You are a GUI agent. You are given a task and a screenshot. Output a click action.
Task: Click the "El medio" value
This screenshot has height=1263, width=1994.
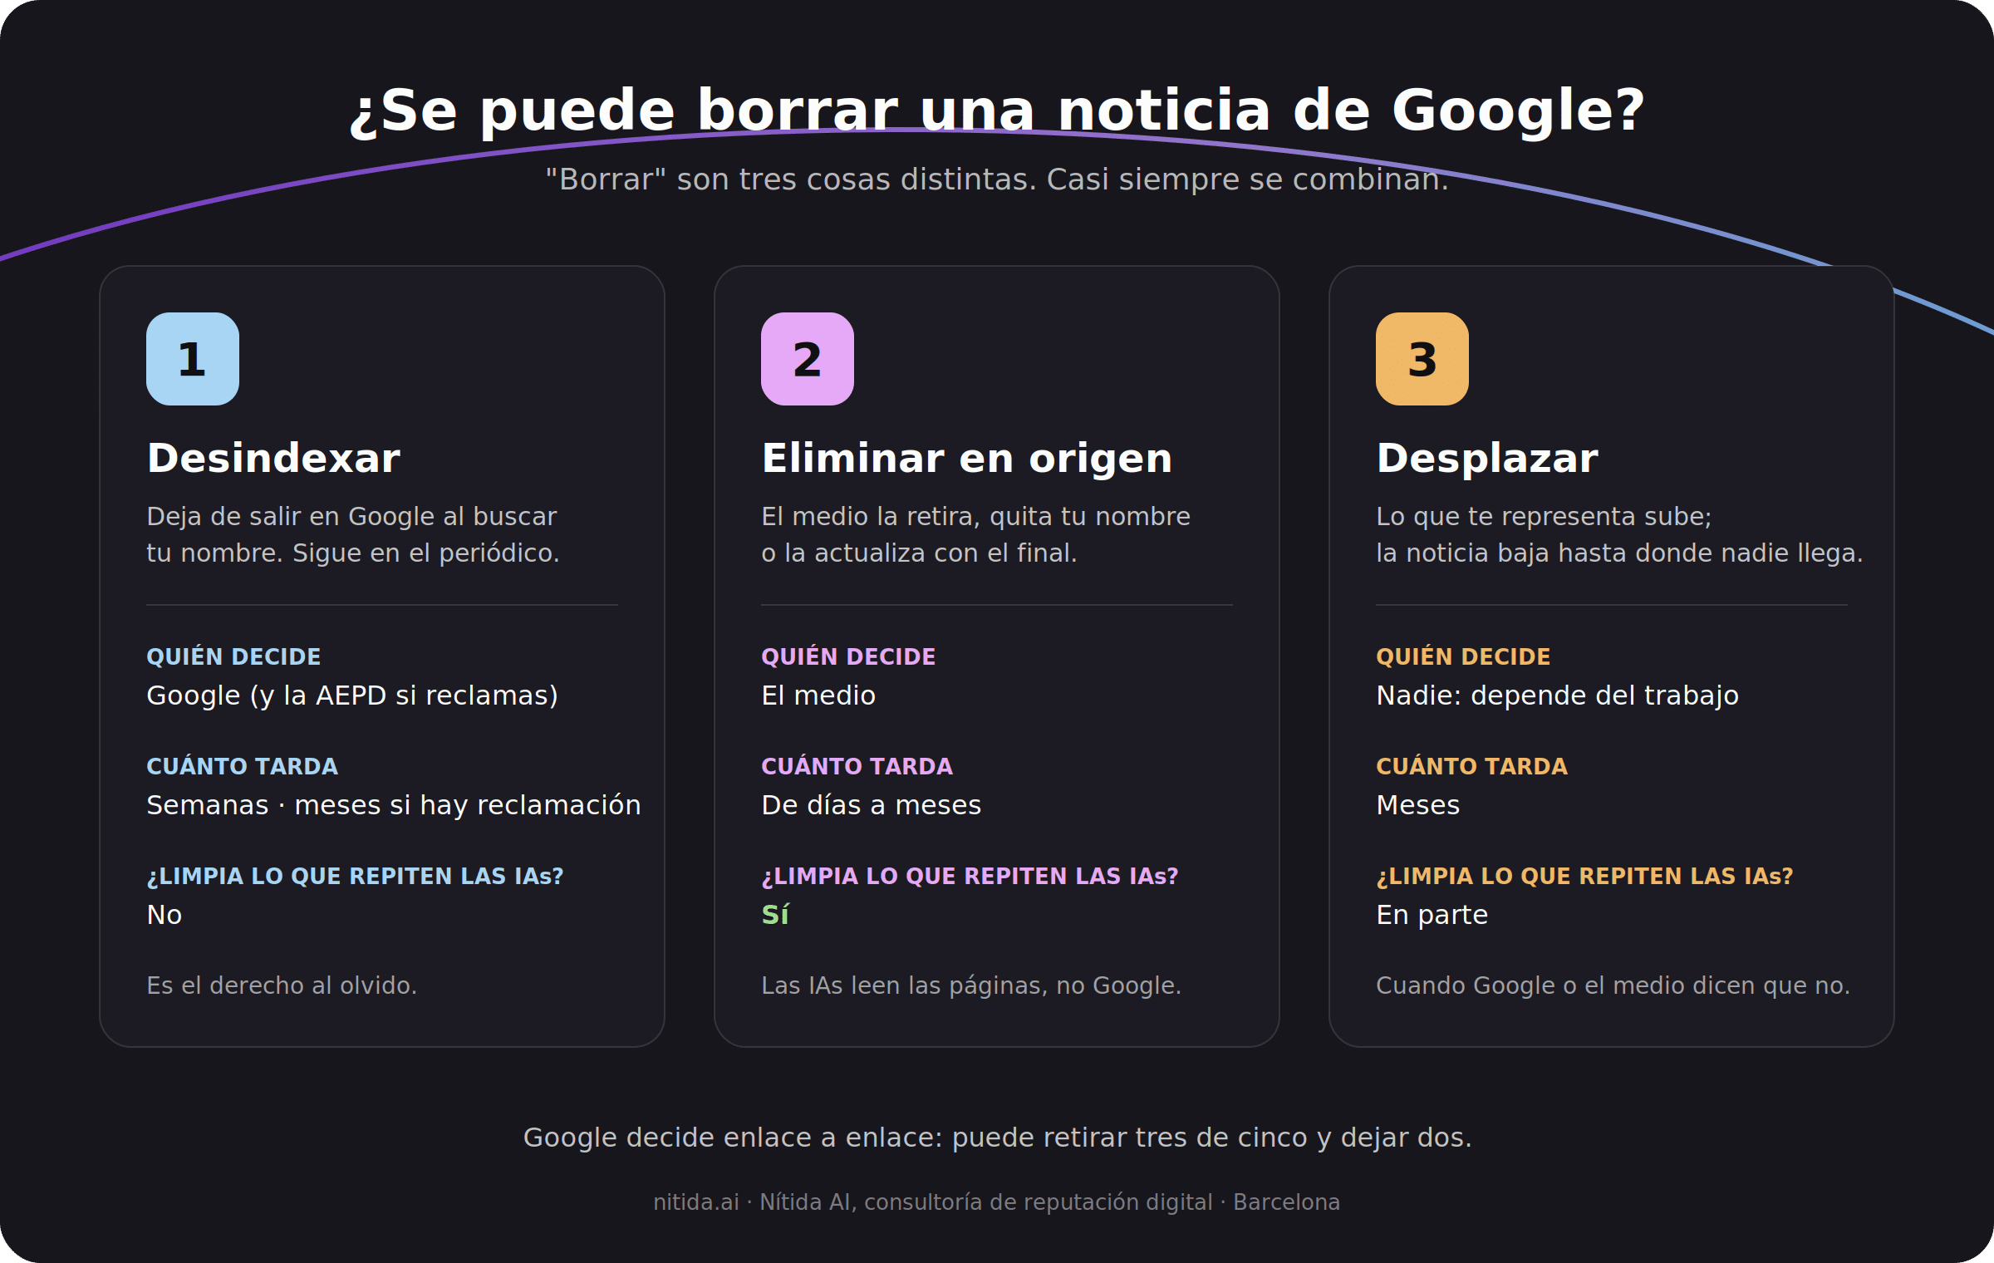coord(818,695)
